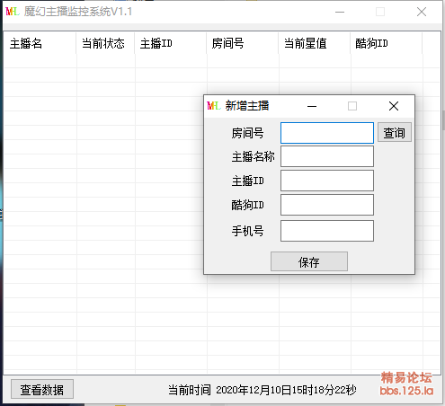Minimize the 新增主播 dialog

tap(312, 106)
